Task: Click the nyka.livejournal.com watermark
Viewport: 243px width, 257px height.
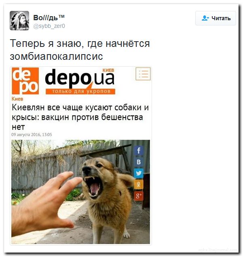Action: [x=218, y=250]
